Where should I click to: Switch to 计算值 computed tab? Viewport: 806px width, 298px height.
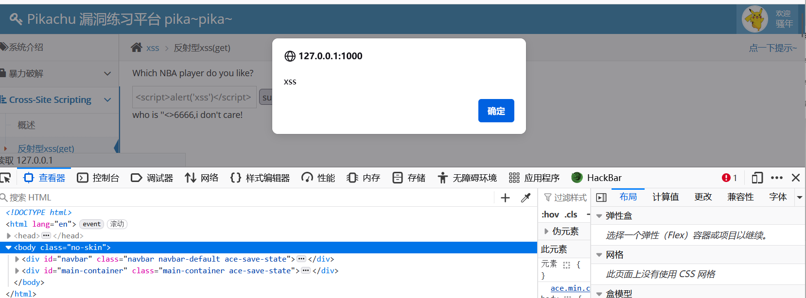click(666, 197)
